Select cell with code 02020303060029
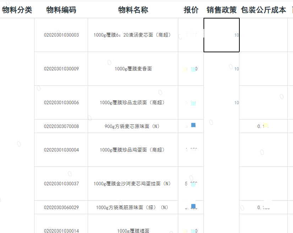Viewport: 293px width, 233px height. click(x=61, y=207)
